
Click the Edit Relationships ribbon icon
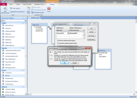(x=5, y=10)
